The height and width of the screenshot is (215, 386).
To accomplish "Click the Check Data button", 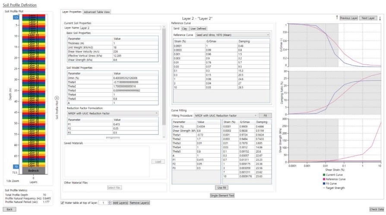I will point(377,209).
